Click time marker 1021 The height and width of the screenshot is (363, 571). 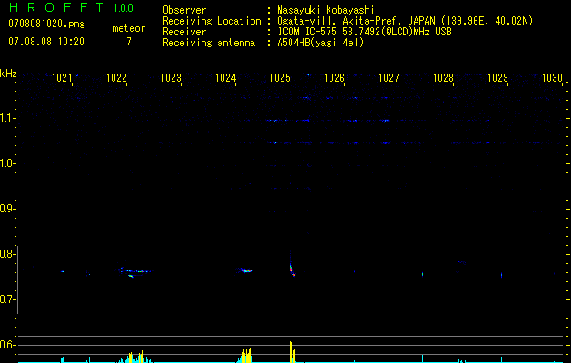tap(62, 78)
